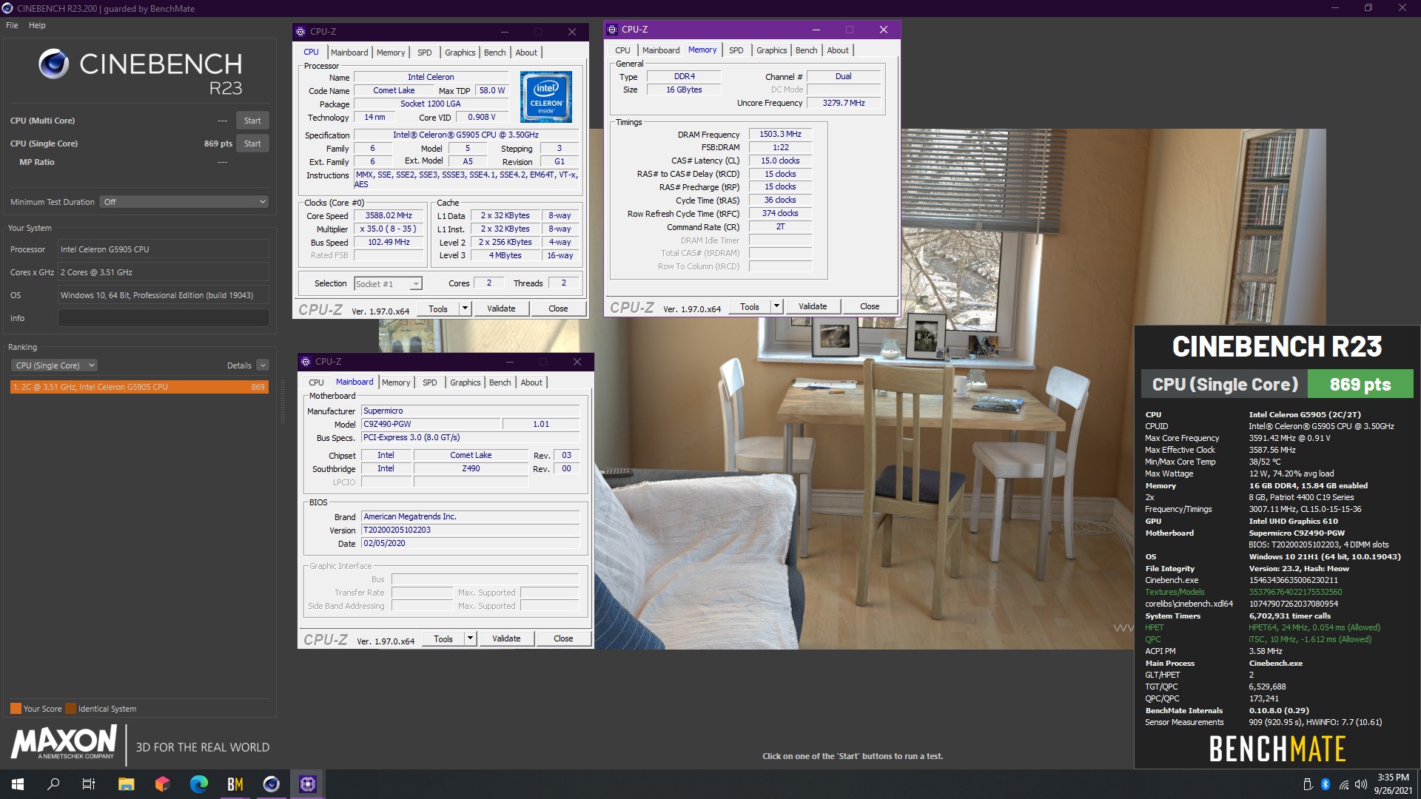The image size is (1421, 799).
Task: Open CPU tab in Mainboard window
Action: tap(316, 382)
